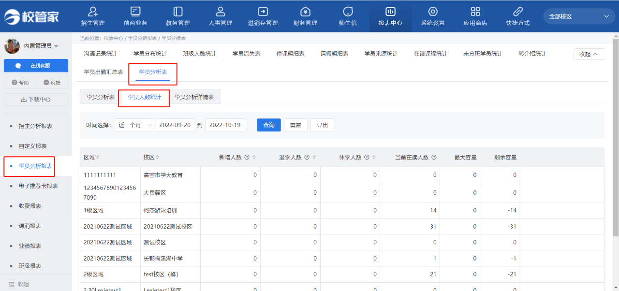Sort table by 退学人数 column
Viewport: 619px width, 291px height.
(314, 158)
